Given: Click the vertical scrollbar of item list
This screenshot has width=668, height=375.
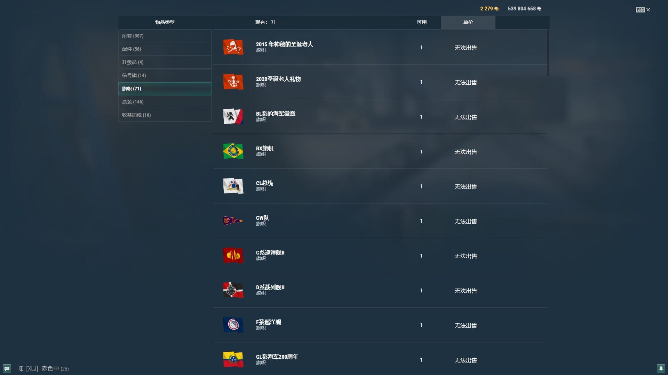Looking at the screenshot, I should (x=548, y=53).
